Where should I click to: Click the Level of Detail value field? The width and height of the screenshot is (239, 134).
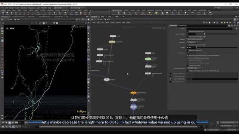coord(191,34)
